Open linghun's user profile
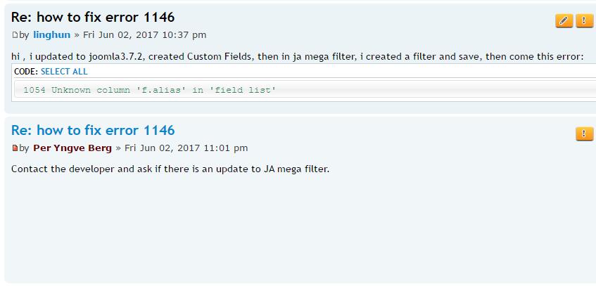 [x=51, y=34]
